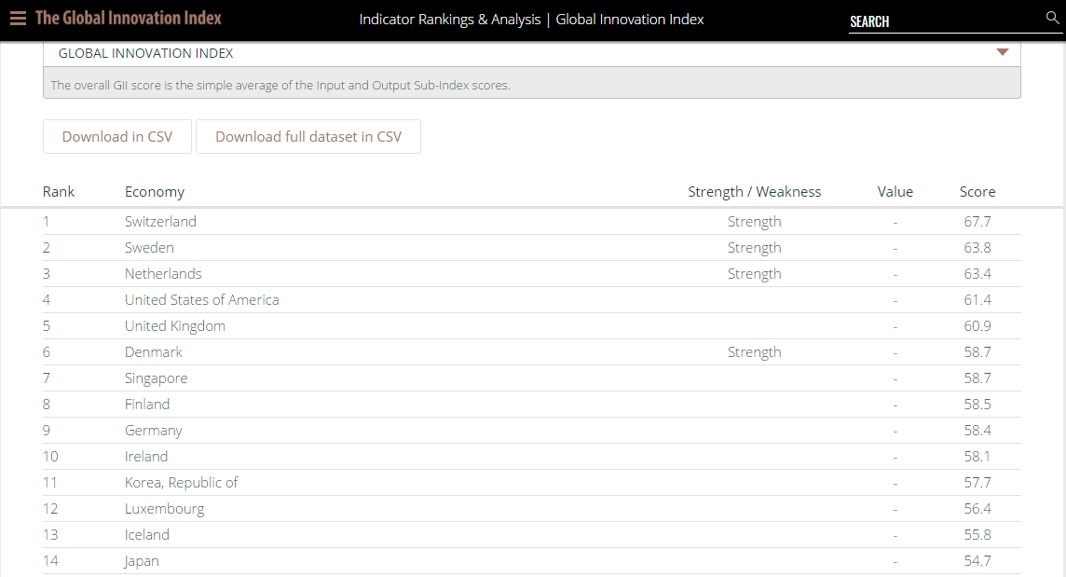Sort by the Value column header
Viewport: 1066px width, 577px height.
(x=895, y=192)
